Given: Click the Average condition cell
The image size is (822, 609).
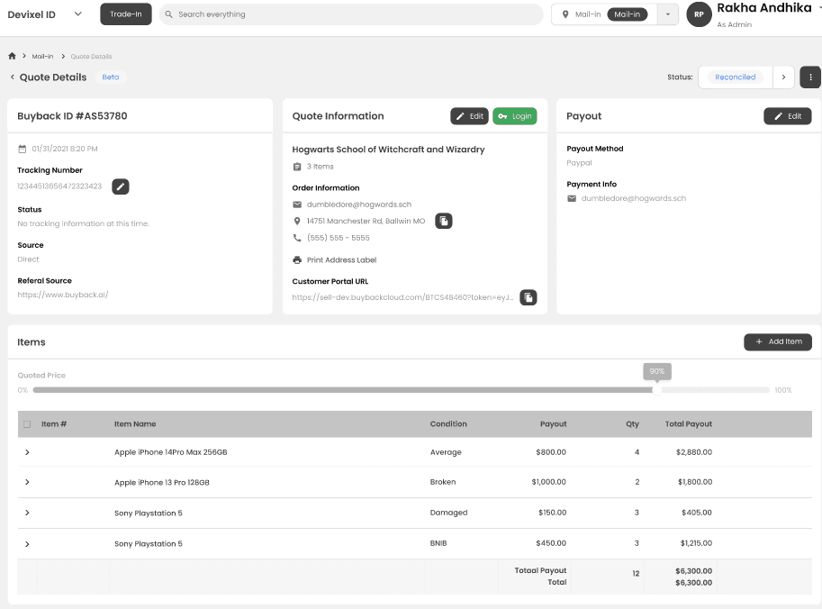Looking at the screenshot, I should [446, 452].
